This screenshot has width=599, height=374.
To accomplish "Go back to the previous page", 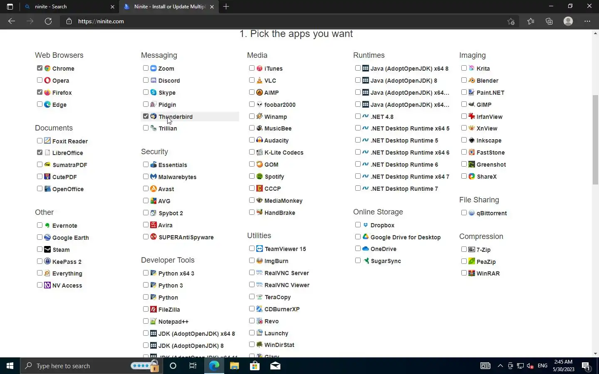I will point(12,21).
